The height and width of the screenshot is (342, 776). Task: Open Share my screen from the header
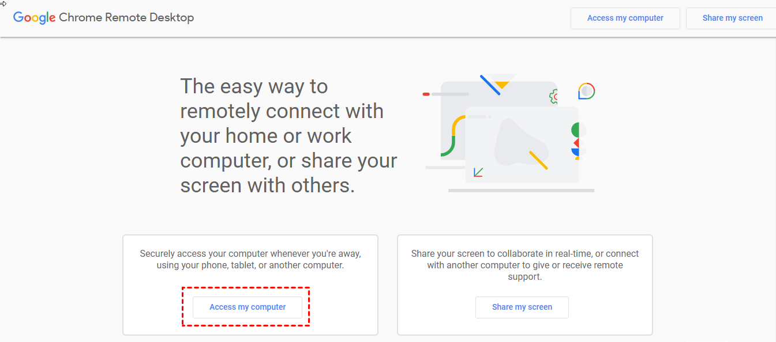[x=732, y=18]
